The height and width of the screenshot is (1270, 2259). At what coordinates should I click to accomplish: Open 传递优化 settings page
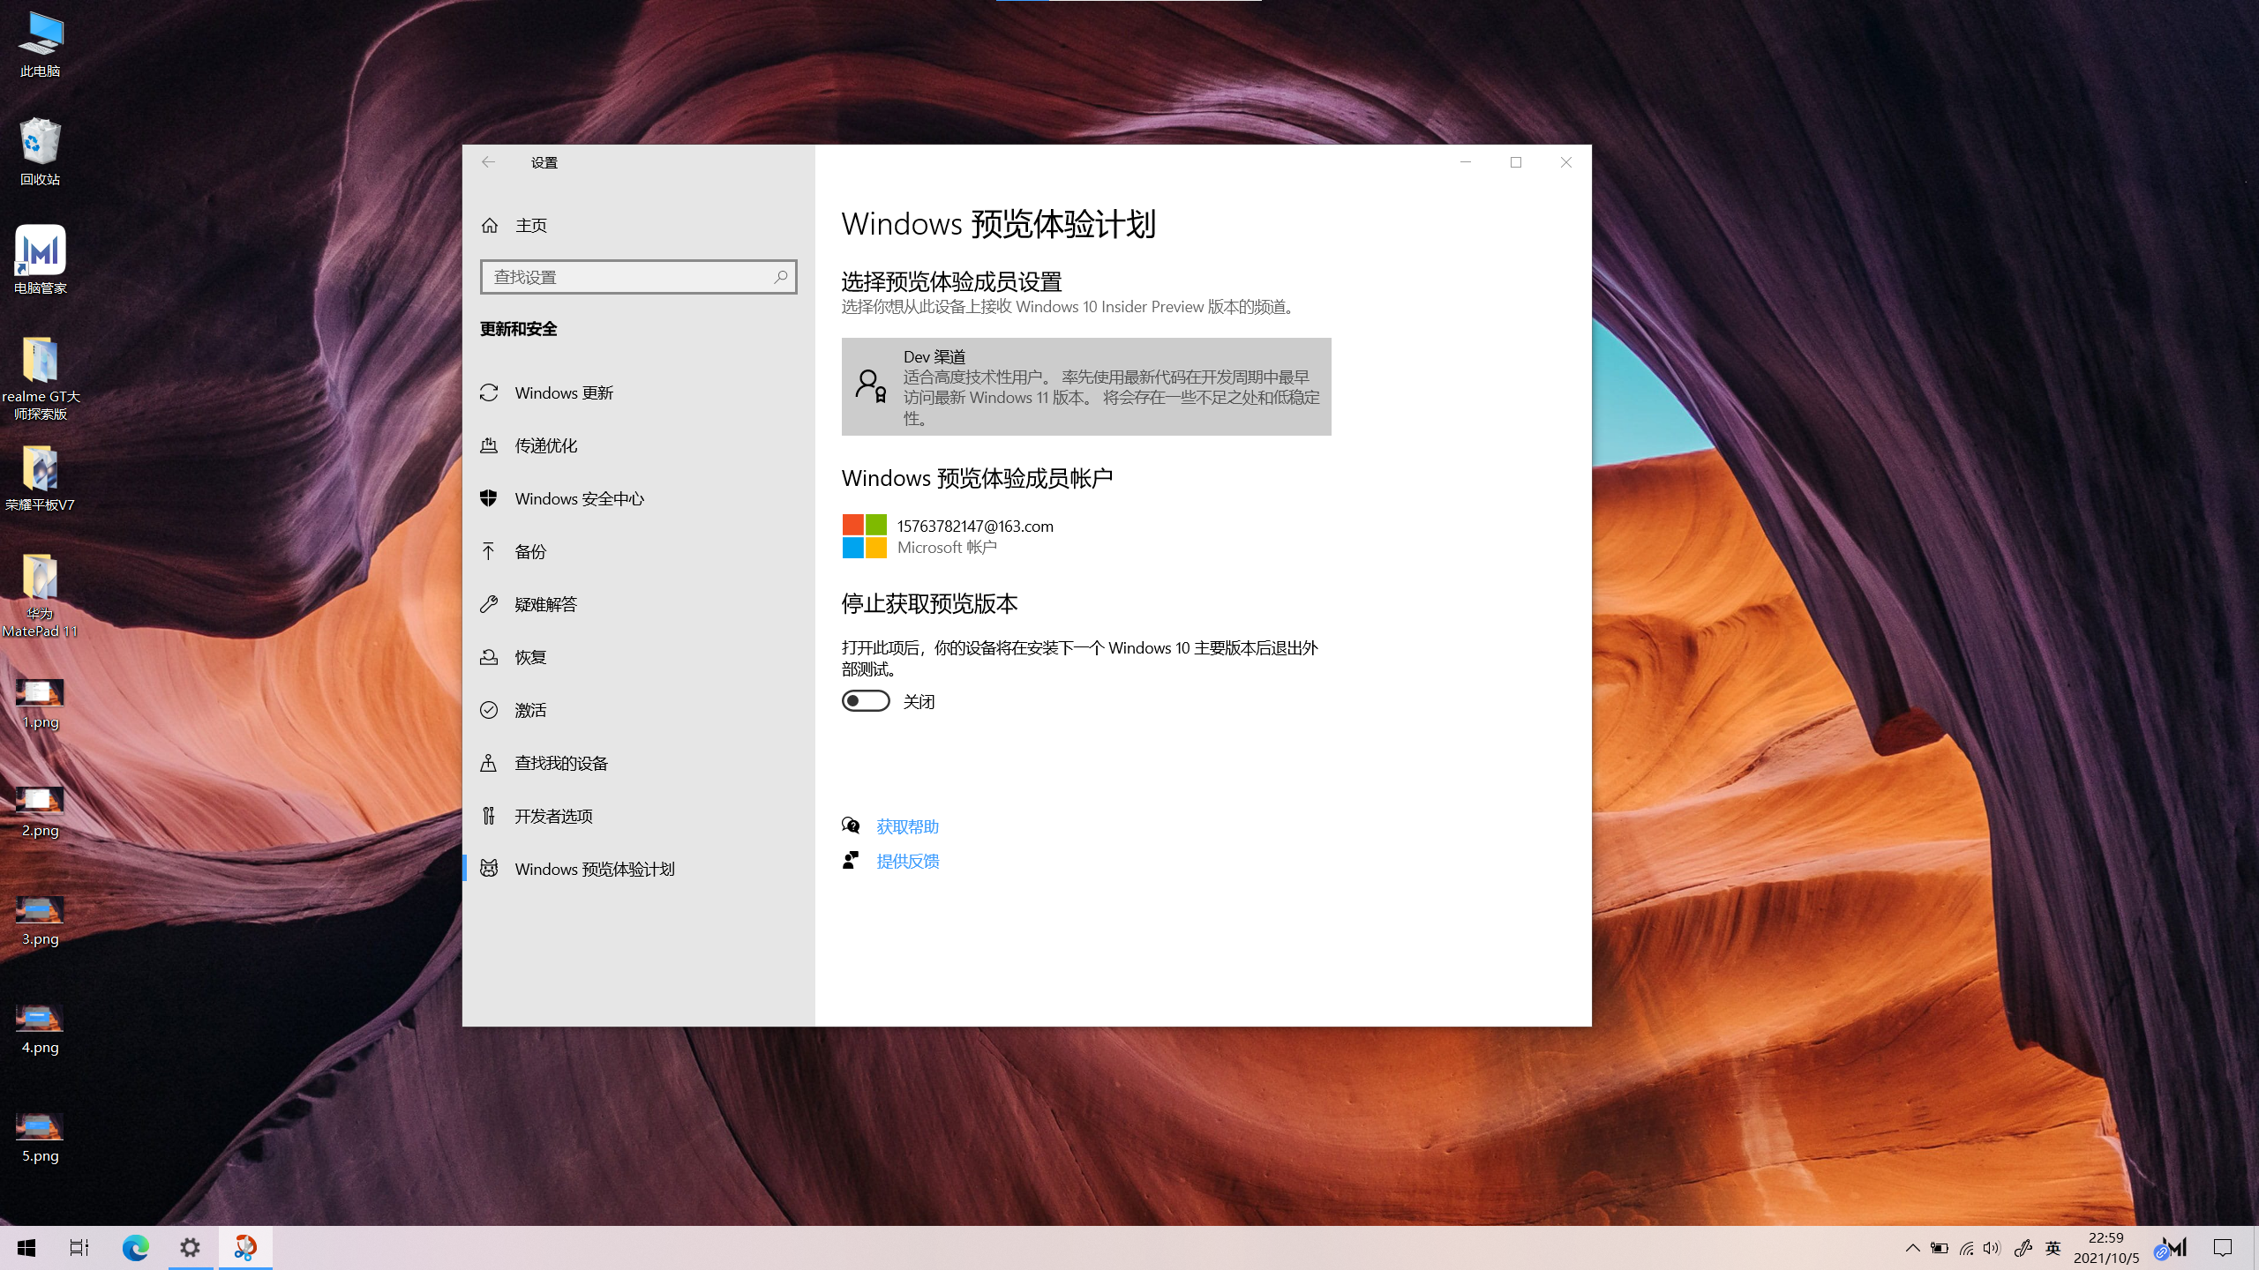(x=639, y=445)
